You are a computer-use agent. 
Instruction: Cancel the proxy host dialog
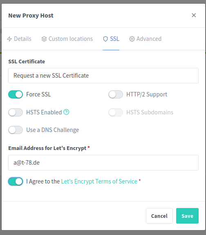tap(159, 216)
